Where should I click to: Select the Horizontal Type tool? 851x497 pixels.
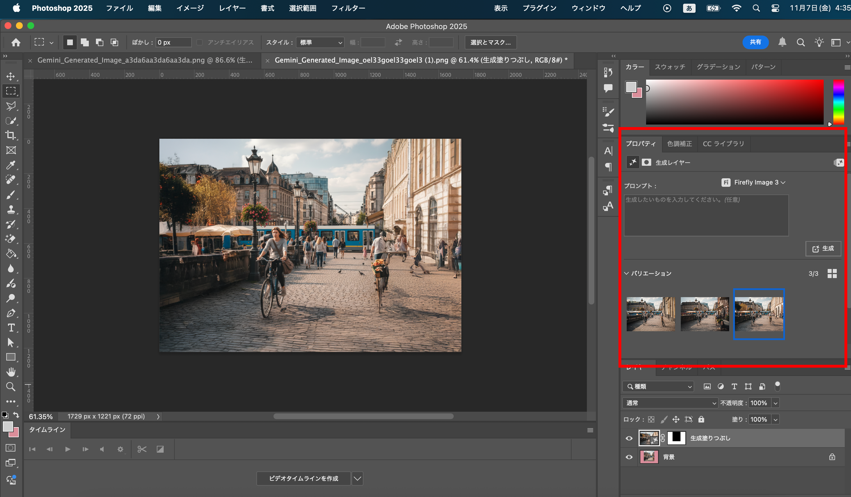tap(11, 328)
